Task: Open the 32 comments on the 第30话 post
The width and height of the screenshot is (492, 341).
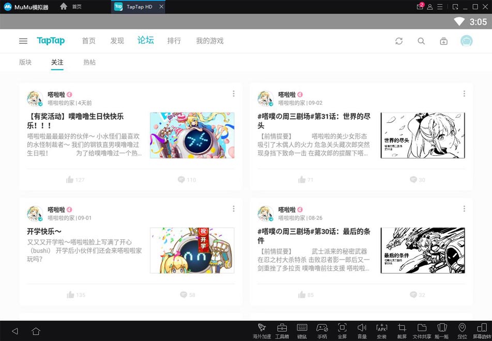Action: 418,295
